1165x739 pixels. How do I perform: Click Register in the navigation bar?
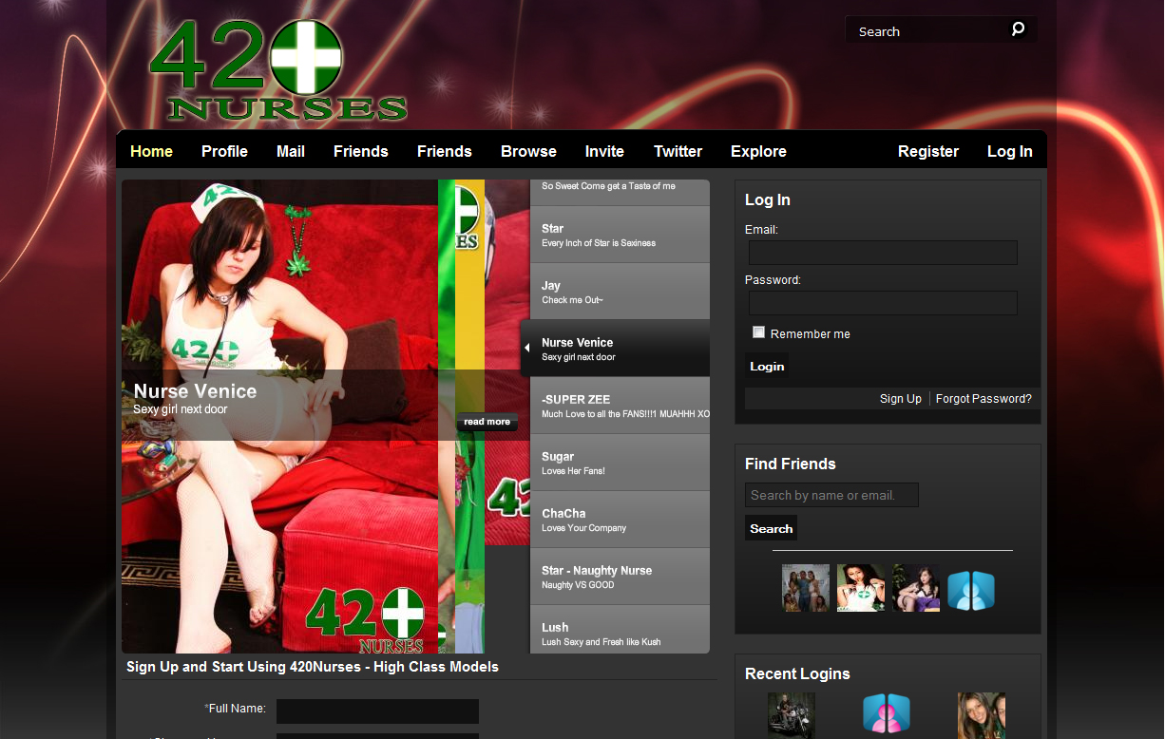[x=928, y=151]
